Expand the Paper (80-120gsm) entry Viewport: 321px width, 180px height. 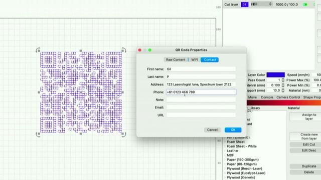pos(225,164)
